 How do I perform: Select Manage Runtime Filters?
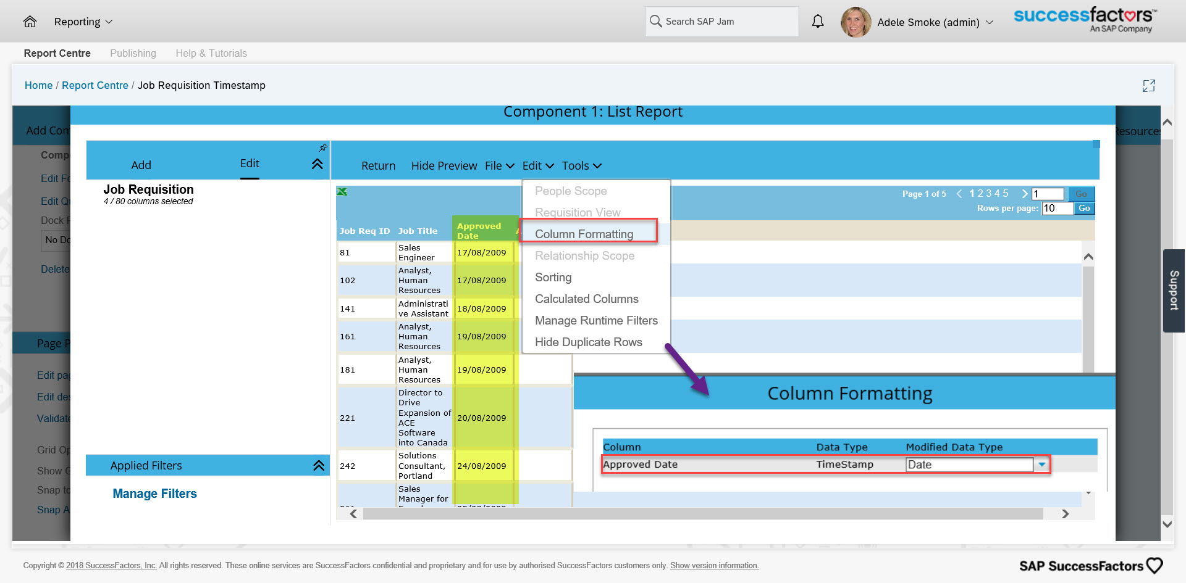pos(596,321)
